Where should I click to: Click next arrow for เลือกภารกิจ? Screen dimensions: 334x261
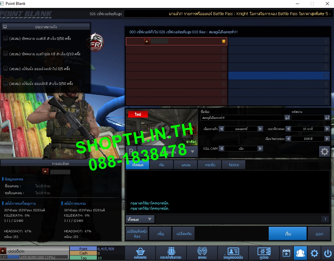pyautogui.click(x=260, y=129)
